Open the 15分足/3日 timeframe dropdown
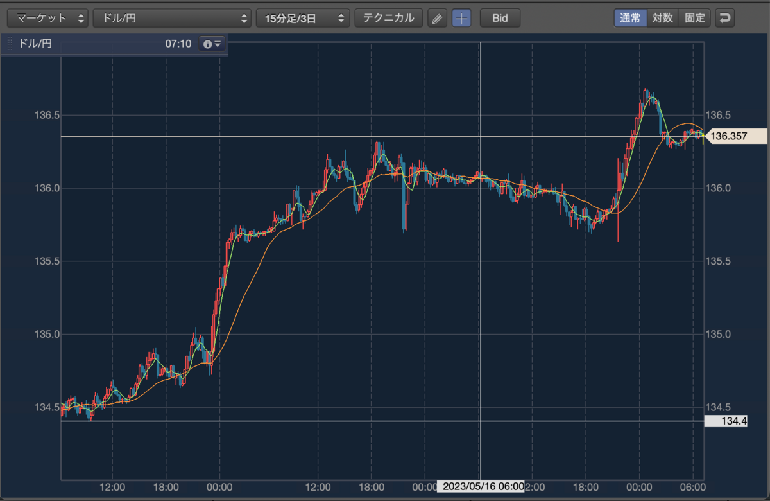770x501 pixels. click(x=304, y=18)
